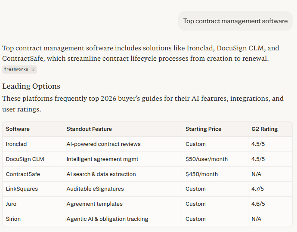Click the paragraph about 2026 buyer's guides
297x232 pixels.
point(143,104)
